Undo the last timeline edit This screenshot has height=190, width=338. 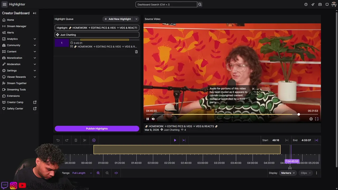[58, 140]
